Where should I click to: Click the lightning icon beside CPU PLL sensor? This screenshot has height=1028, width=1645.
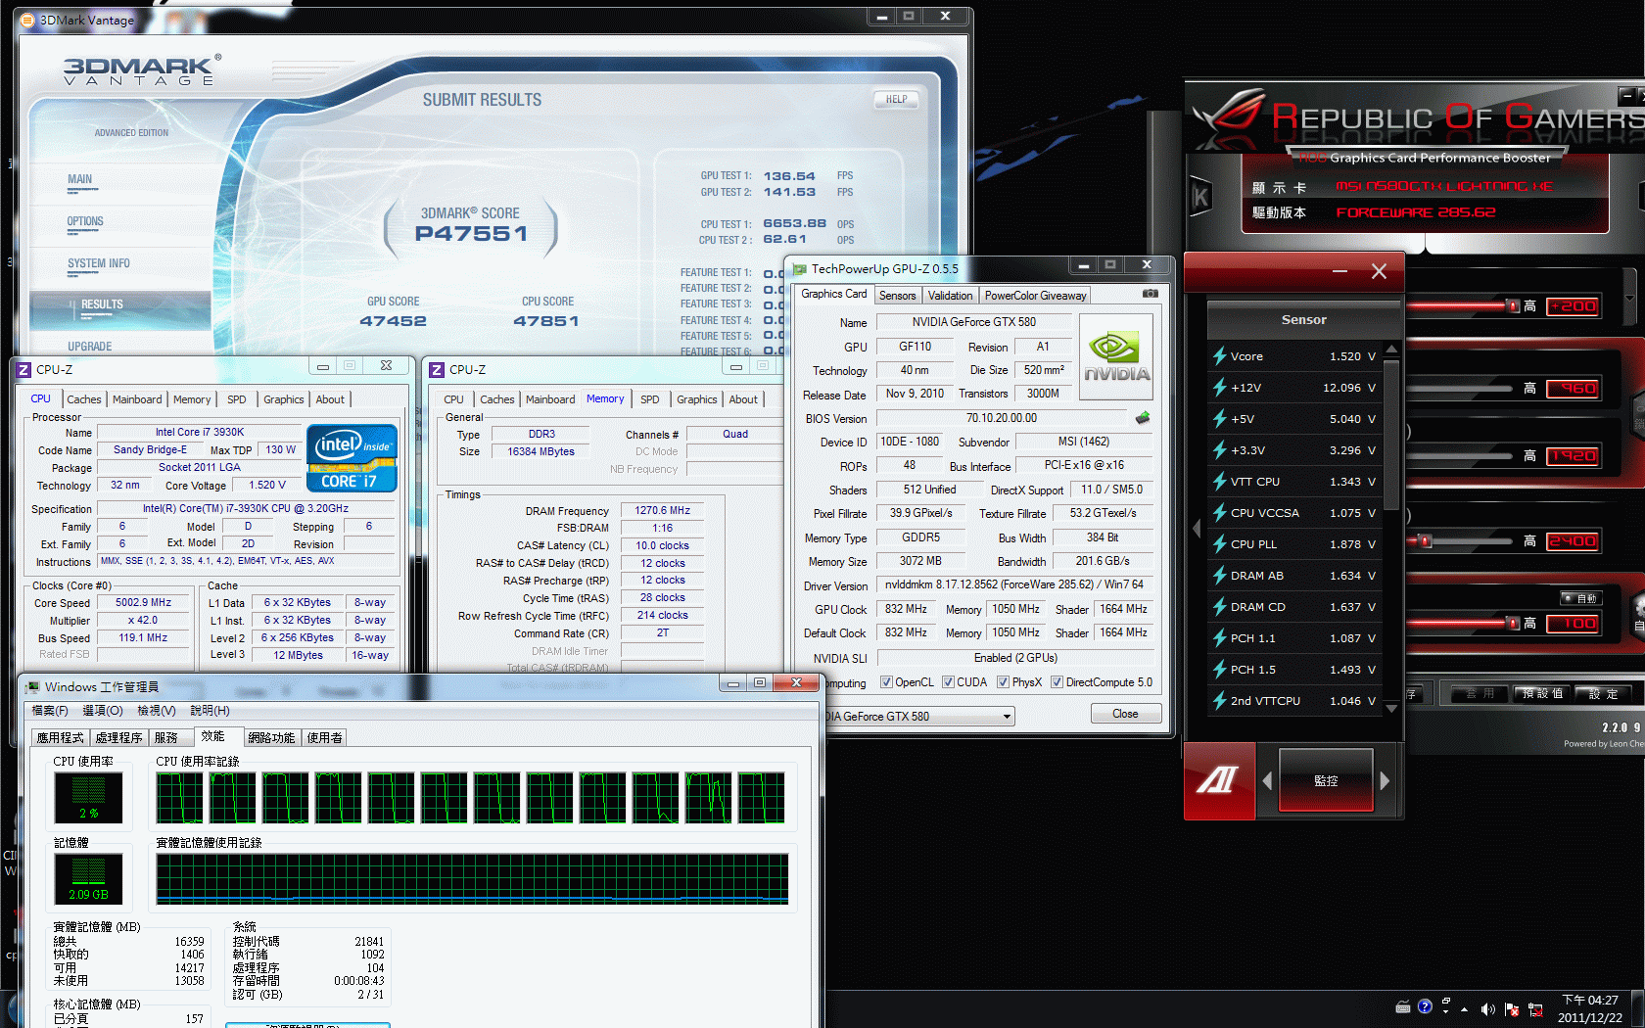coord(1220,544)
